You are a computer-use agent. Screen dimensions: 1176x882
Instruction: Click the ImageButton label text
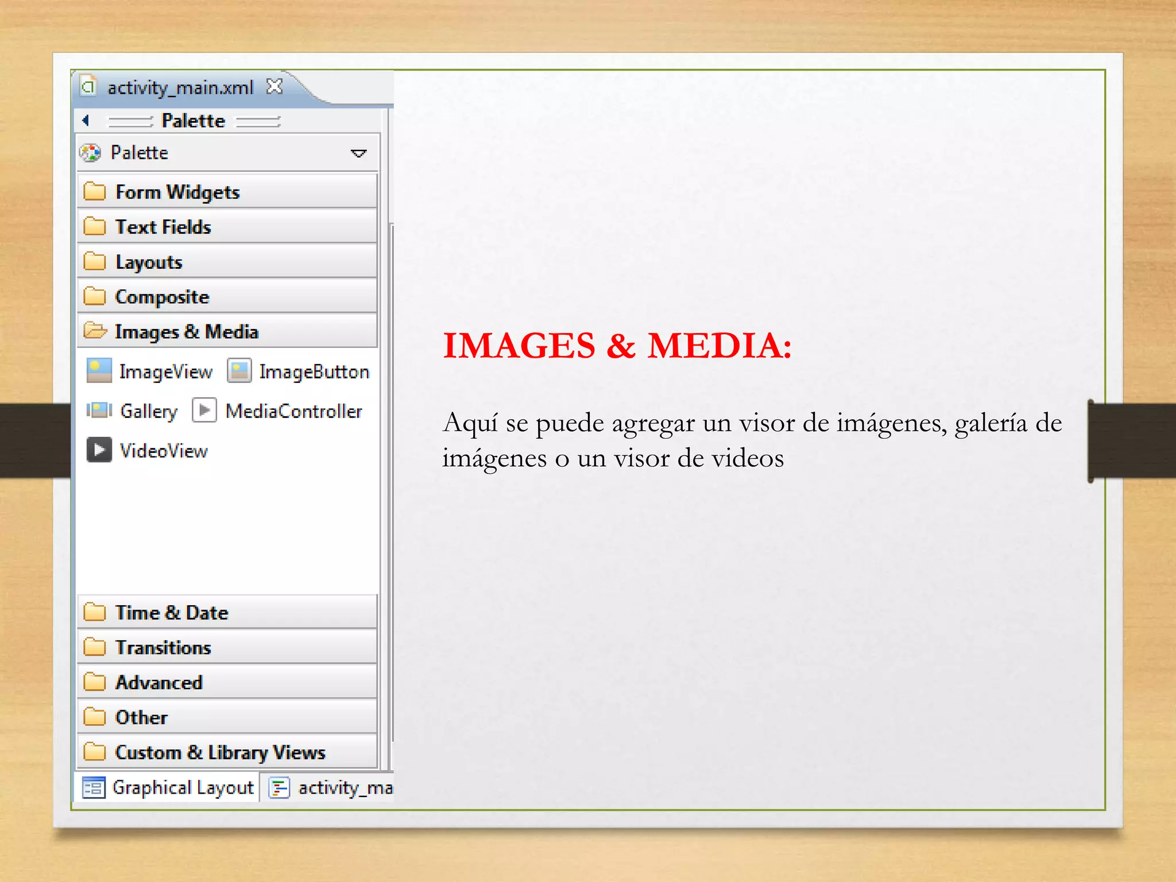(314, 372)
